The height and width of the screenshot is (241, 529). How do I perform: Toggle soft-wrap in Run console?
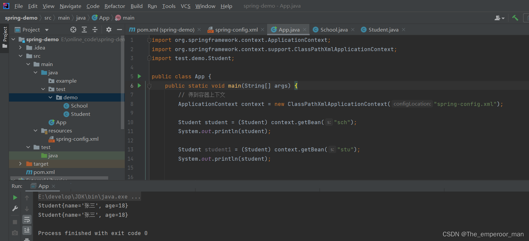click(x=27, y=219)
